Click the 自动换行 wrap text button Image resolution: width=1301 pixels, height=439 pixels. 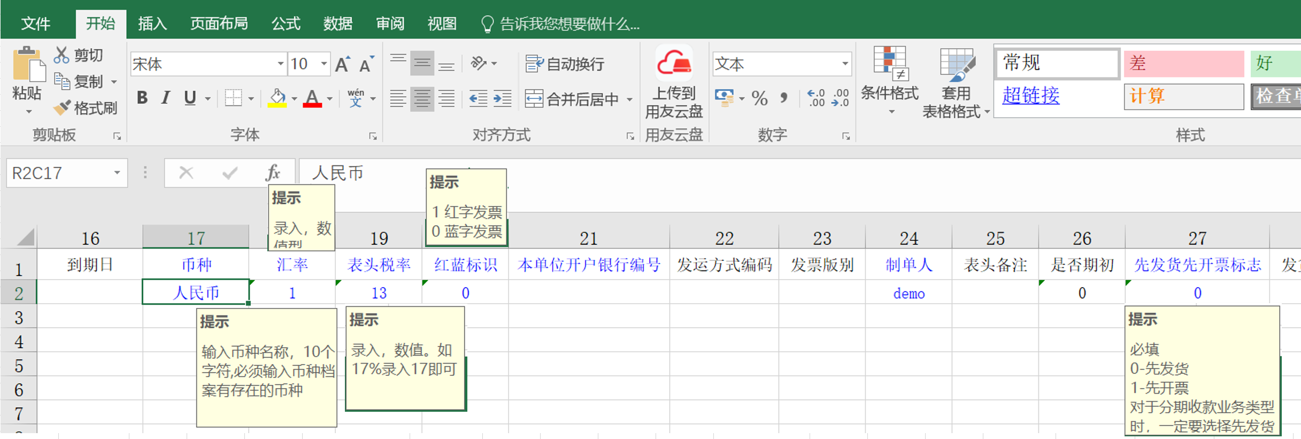[x=565, y=64]
